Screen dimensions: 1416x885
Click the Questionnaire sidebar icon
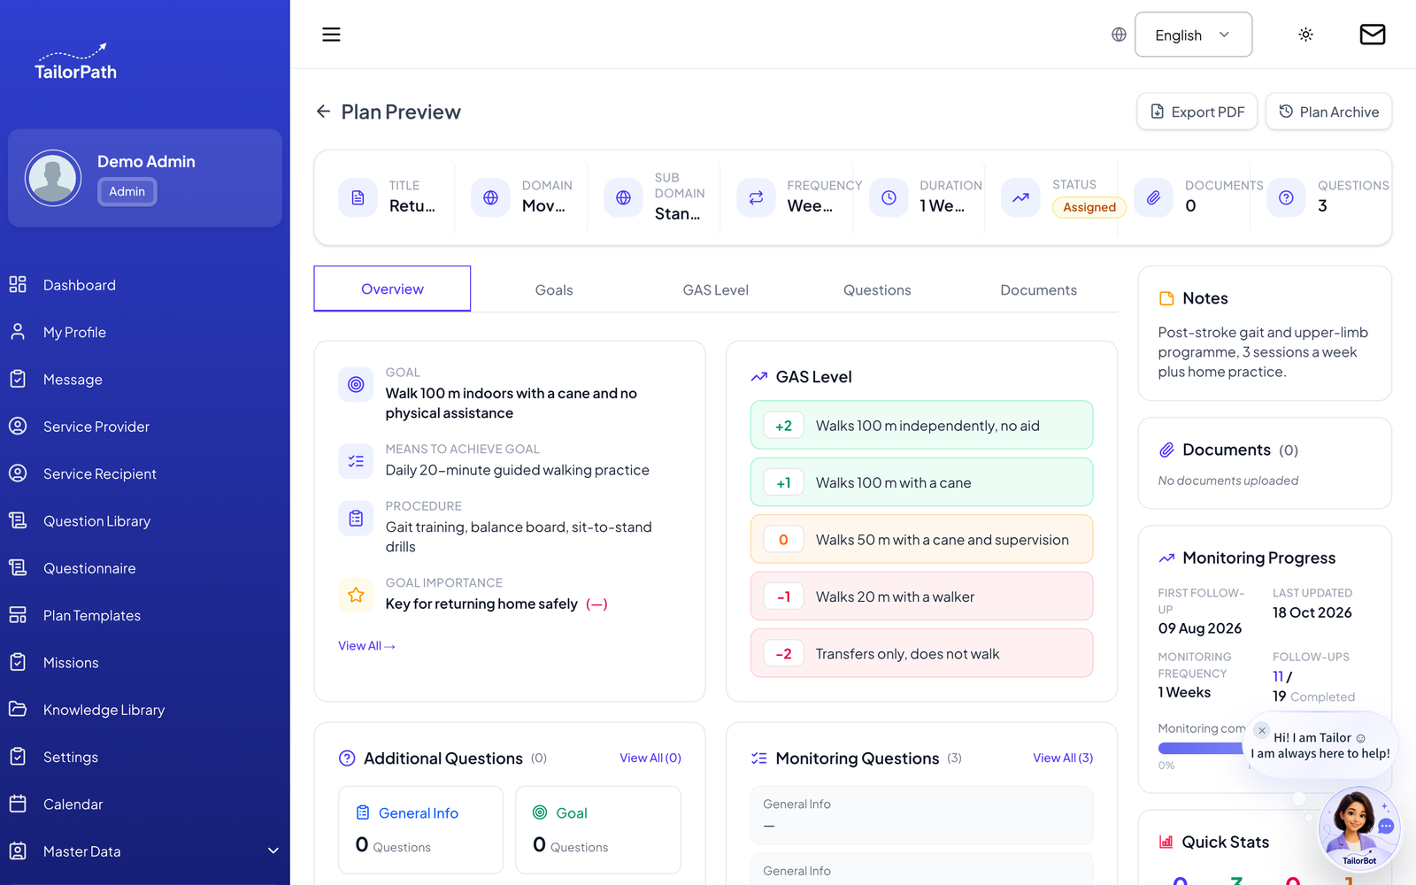(18, 568)
